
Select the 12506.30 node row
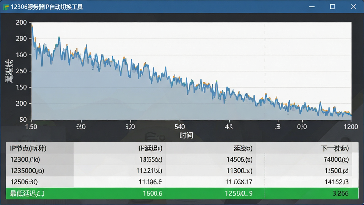pos(182,182)
